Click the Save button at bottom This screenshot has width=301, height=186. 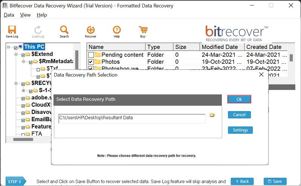coord(275,181)
